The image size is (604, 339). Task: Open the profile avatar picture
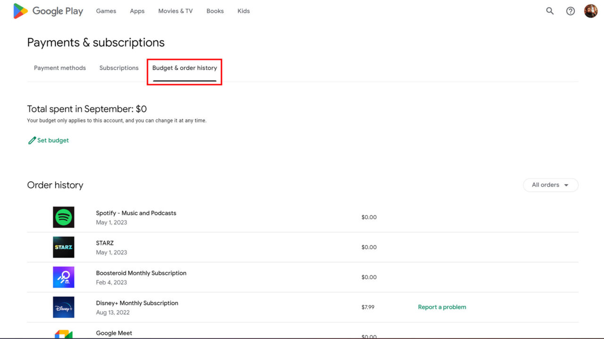(591, 11)
